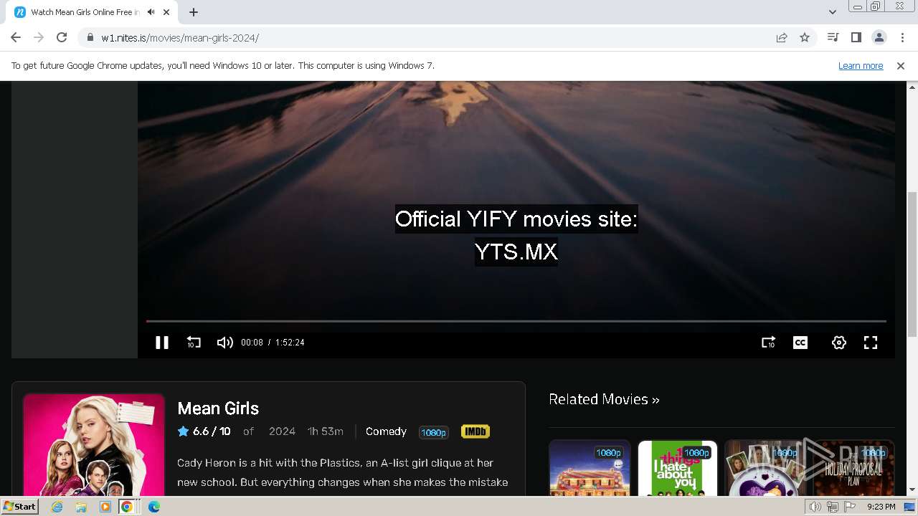The width and height of the screenshot is (918, 516).
Task: Open Windows Explorer folder icon
Action: click(x=81, y=507)
